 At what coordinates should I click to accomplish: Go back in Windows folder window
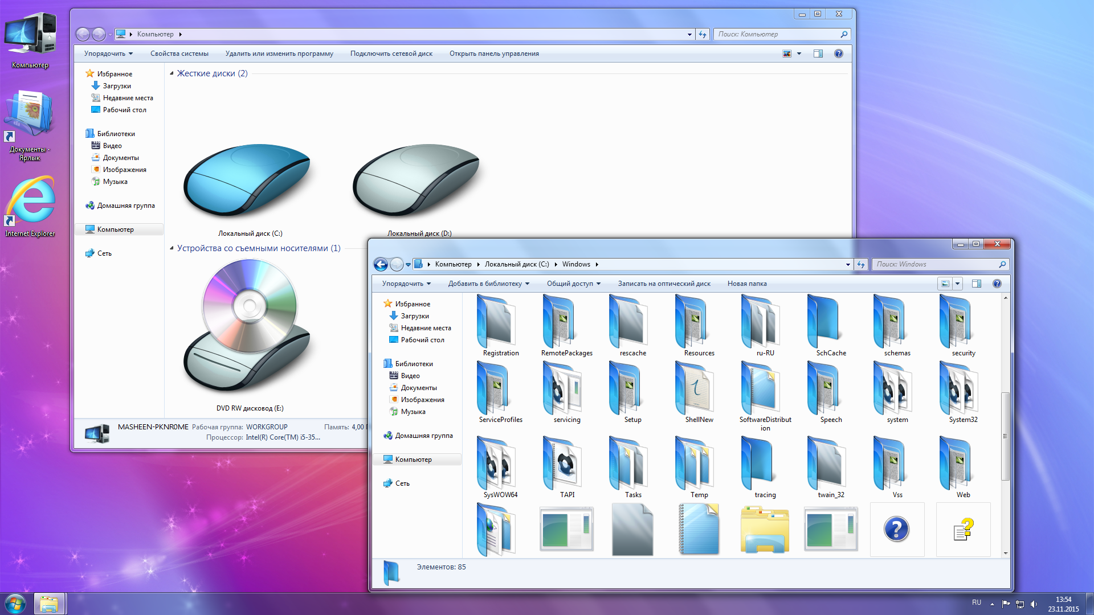[381, 264]
